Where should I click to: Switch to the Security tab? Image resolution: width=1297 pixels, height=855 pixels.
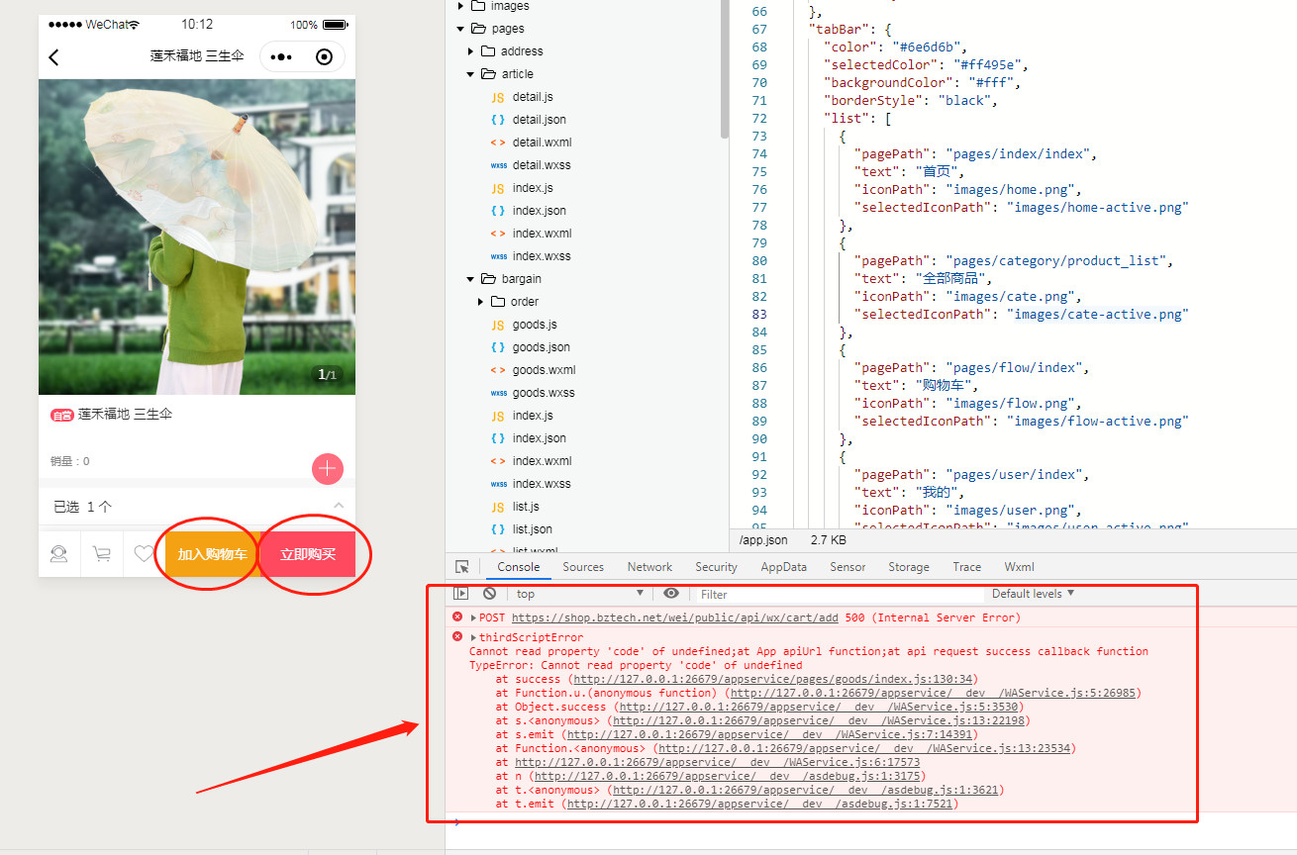pyautogui.click(x=716, y=567)
